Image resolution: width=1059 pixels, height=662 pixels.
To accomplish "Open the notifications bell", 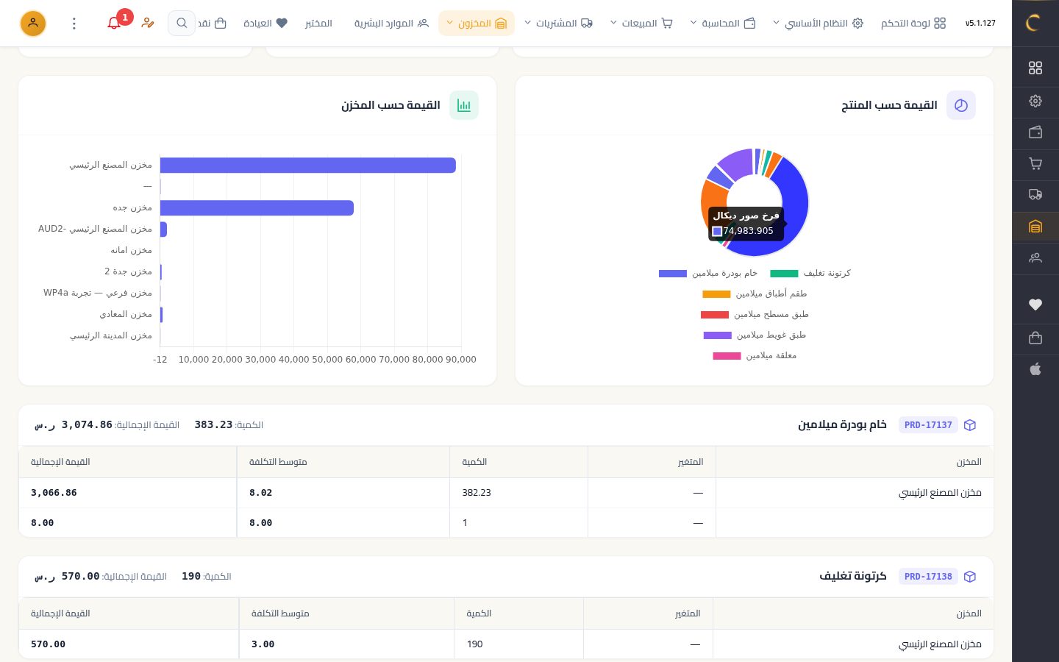I will point(114,23).
